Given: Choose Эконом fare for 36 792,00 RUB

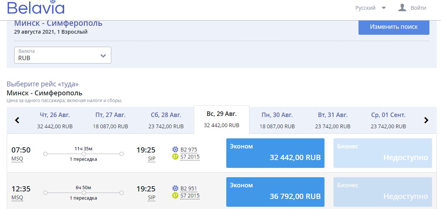Looking at the screenshot, I should 275,192.
